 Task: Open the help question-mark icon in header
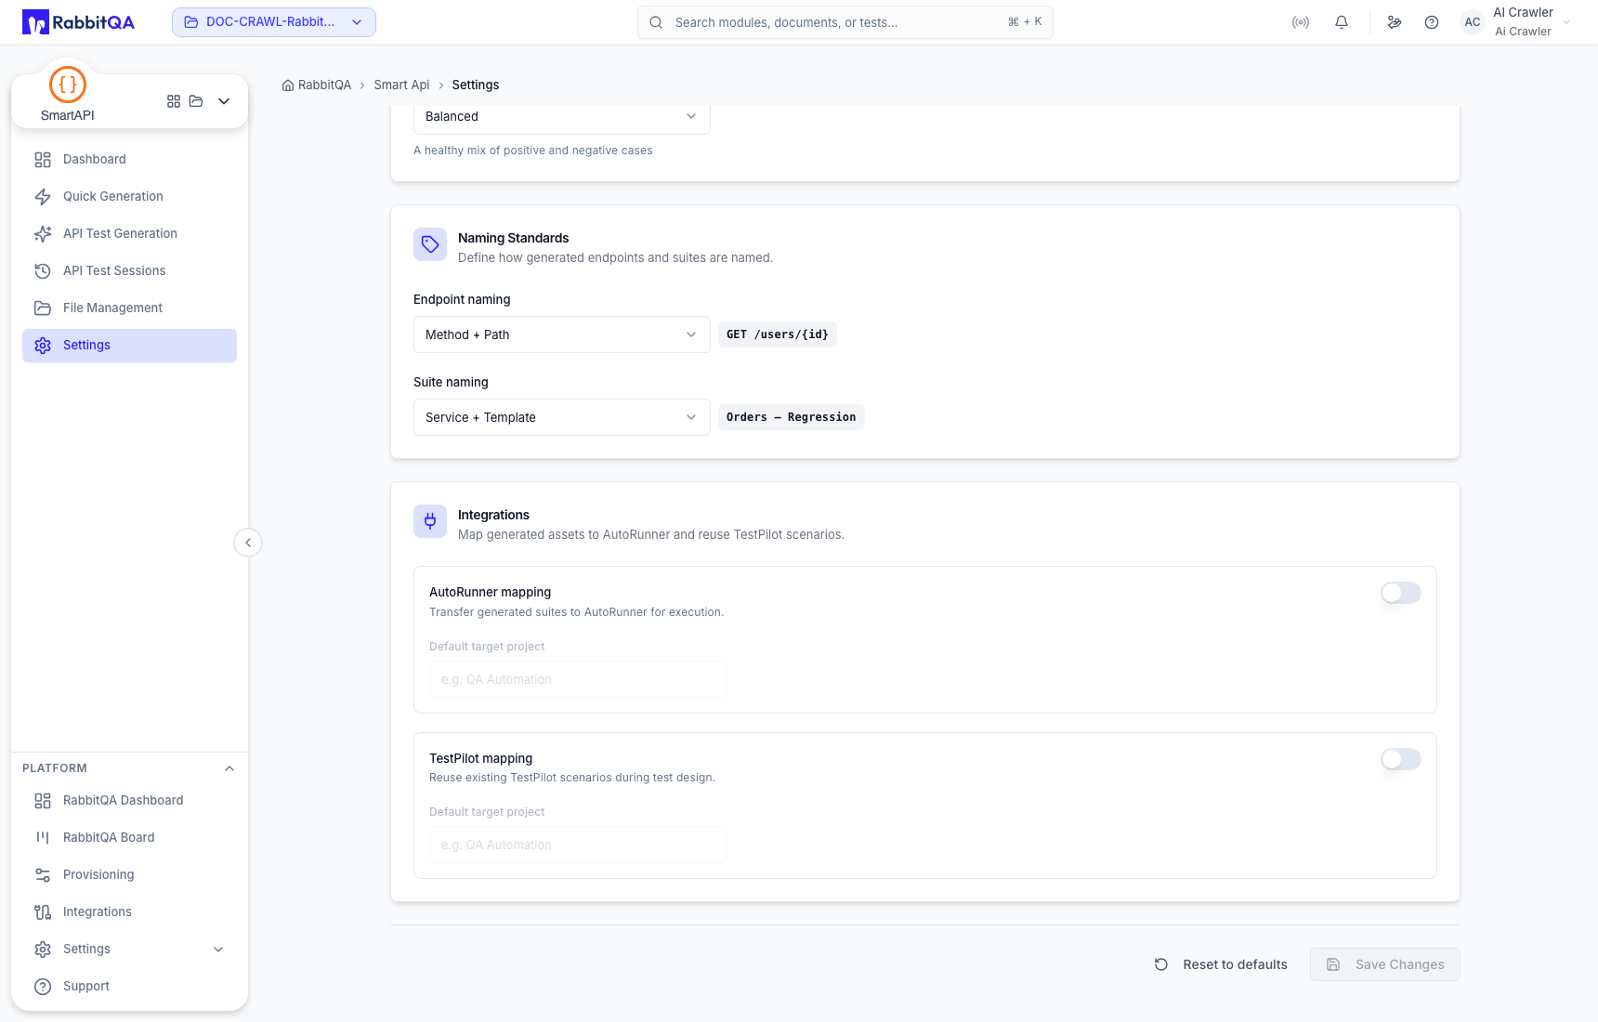tap(1432, 22)
